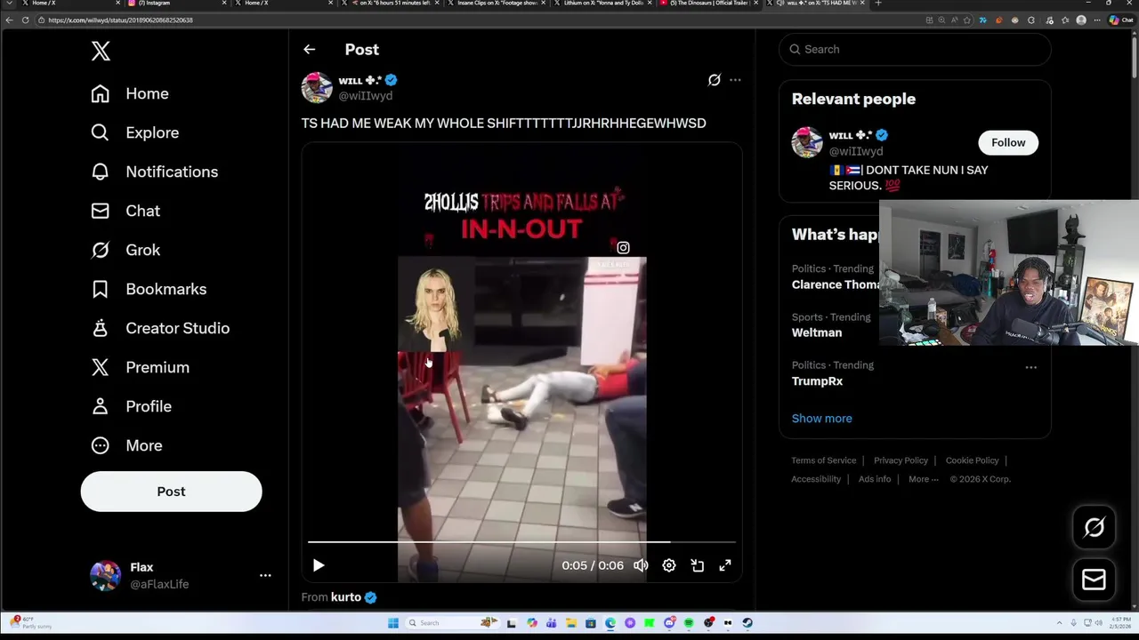Open Grok from the sidebar
The height and width of the screenshot is (640, 1139).
pos(125,250)
